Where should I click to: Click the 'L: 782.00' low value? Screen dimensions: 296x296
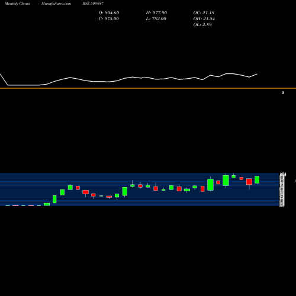tap(156, 18)
